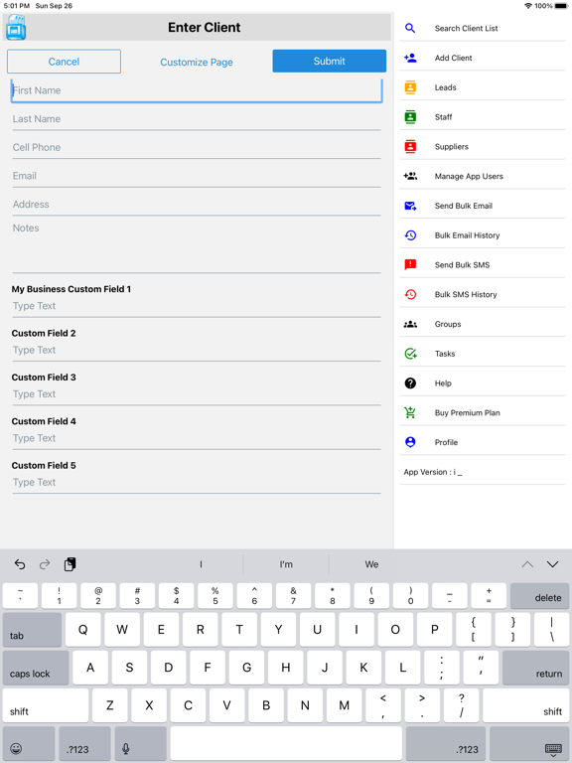Viewport: 572px width, 763px height.
Task: Tap the hide keyboard key
Action: [529, 744]
